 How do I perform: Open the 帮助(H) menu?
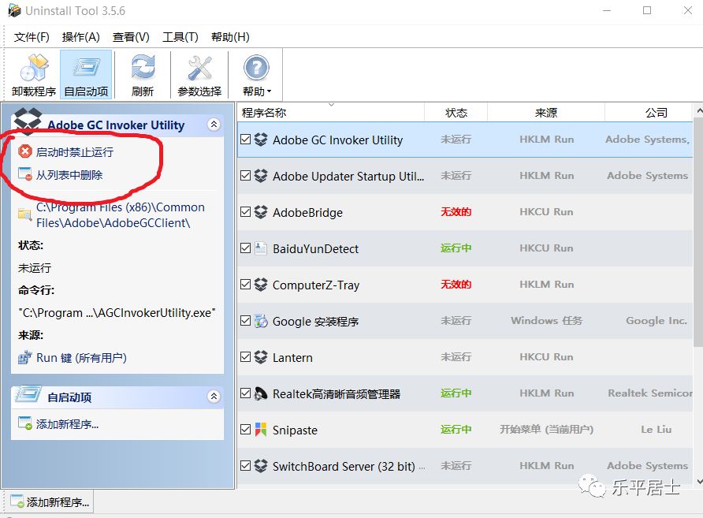[x=230, y=37]
